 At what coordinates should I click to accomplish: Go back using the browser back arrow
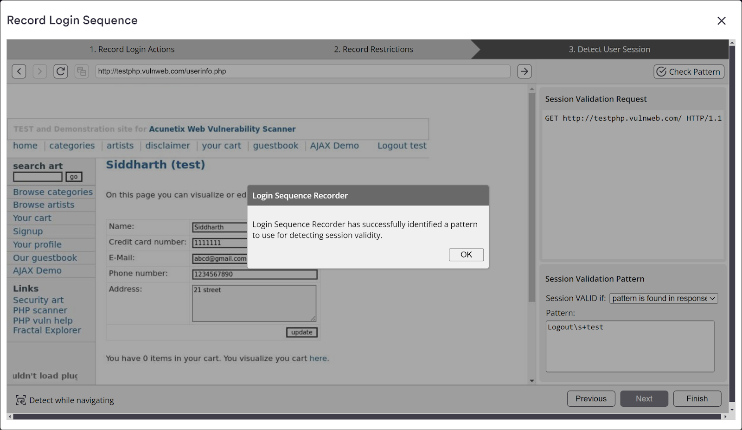click(x=19, y=71)
